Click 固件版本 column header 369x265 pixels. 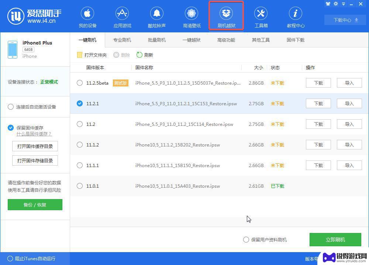pos(95,68)
